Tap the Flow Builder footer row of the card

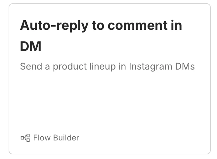(x=50, y=137)
